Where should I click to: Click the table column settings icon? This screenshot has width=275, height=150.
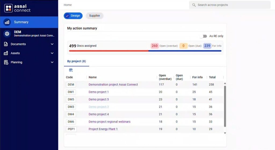71,70
